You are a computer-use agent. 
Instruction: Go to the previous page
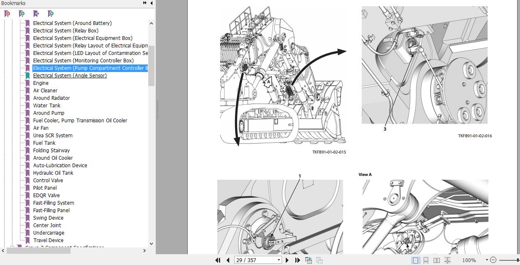(x=228, y=260)
